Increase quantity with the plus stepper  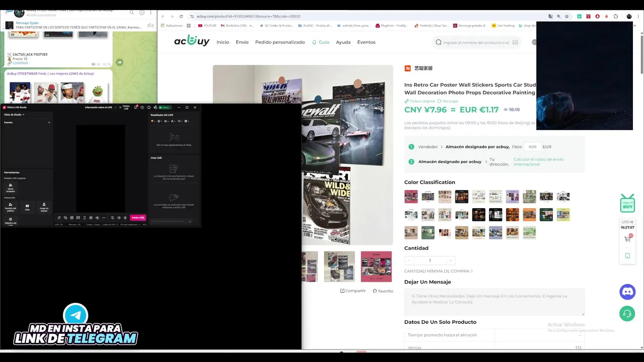click(451, 260)
